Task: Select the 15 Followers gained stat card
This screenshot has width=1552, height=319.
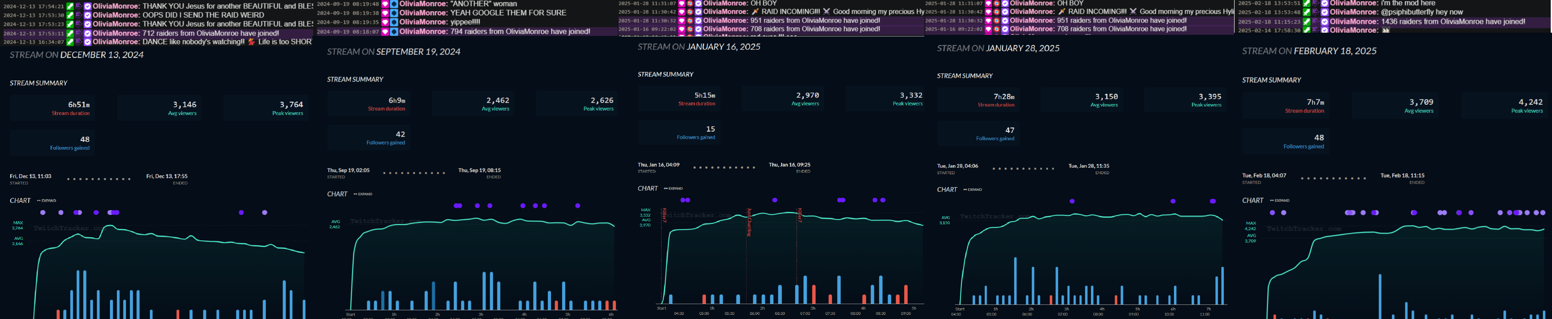Action: (x=679, y=133)
